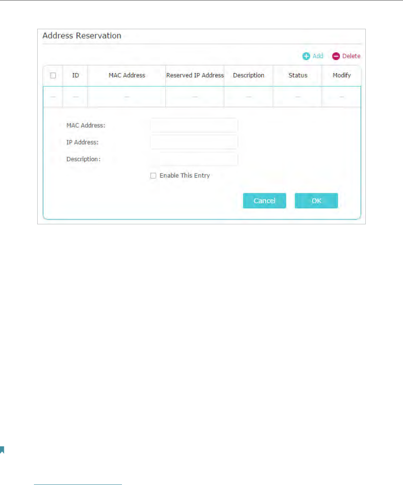
Task: Click the Add text link
Action: (318, 56)
